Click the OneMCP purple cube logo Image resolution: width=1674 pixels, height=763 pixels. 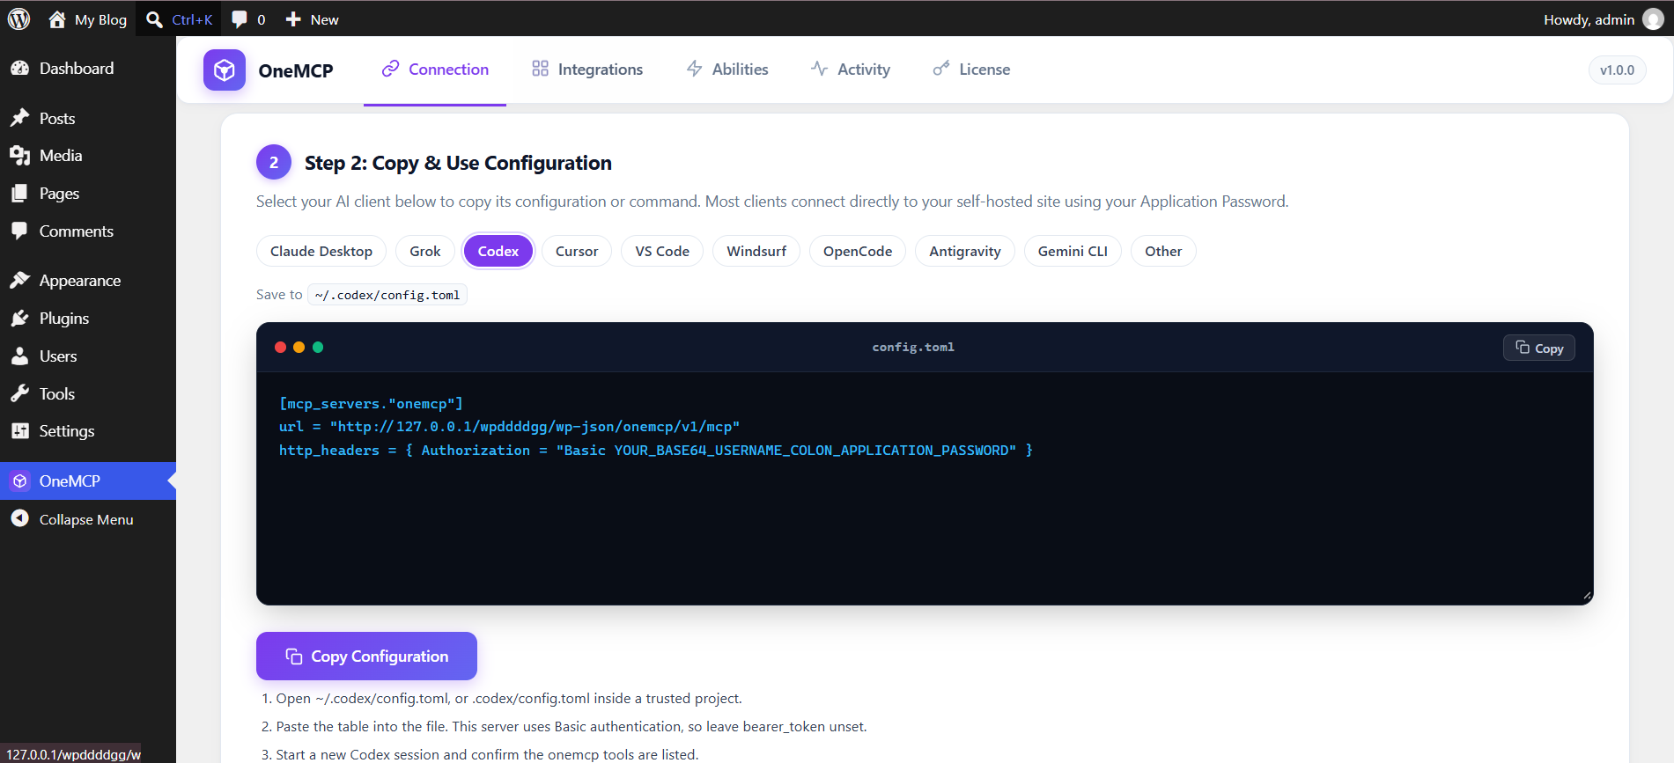[x=225, y=70]
